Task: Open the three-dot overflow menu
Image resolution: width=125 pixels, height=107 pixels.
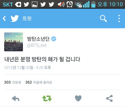Action: [119, 19]
